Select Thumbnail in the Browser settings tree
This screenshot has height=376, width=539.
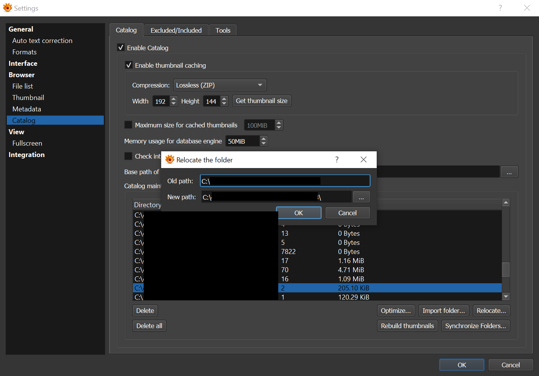(28, 98)
